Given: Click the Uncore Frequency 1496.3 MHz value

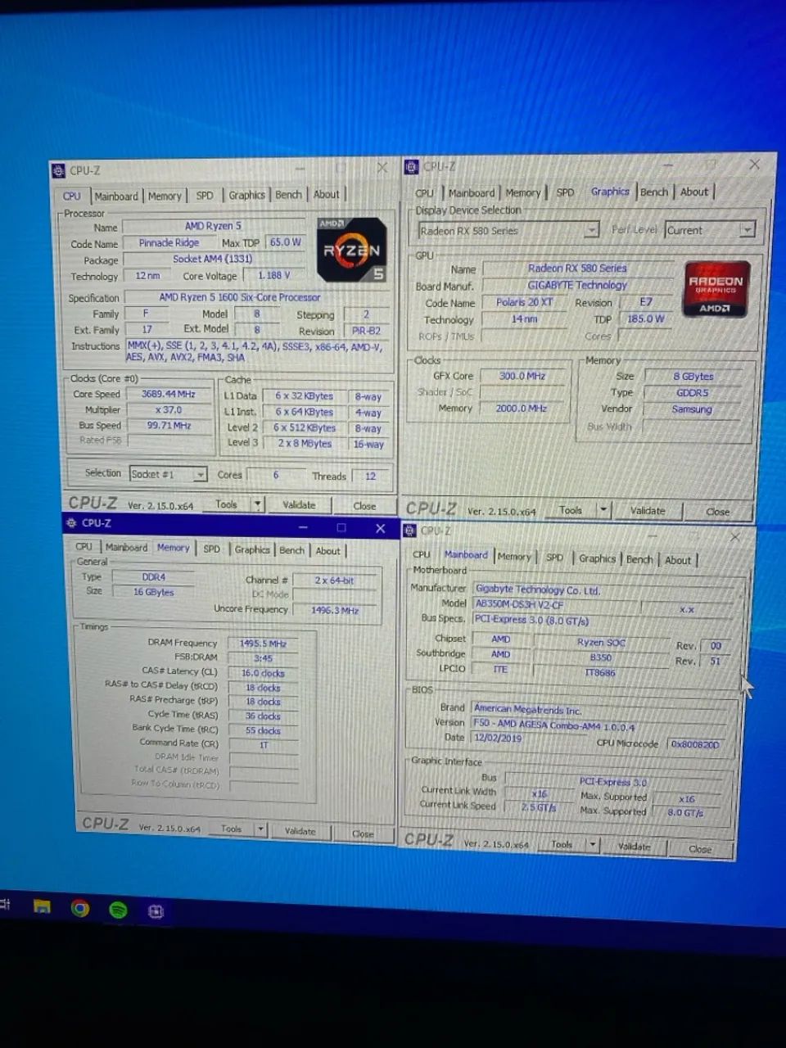Looking at the screenshot, I should click(335, 611).
